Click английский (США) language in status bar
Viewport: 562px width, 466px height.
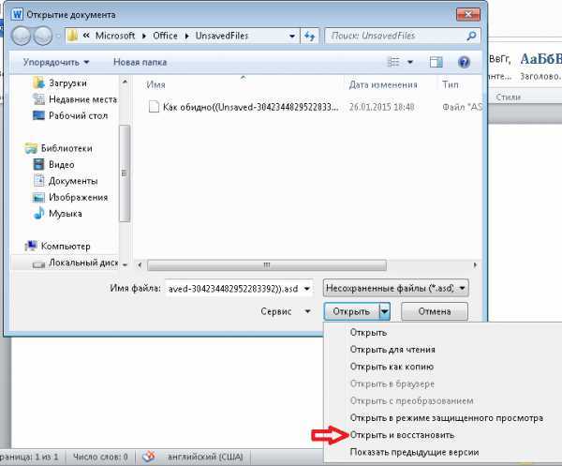click(x=205, y=457)
